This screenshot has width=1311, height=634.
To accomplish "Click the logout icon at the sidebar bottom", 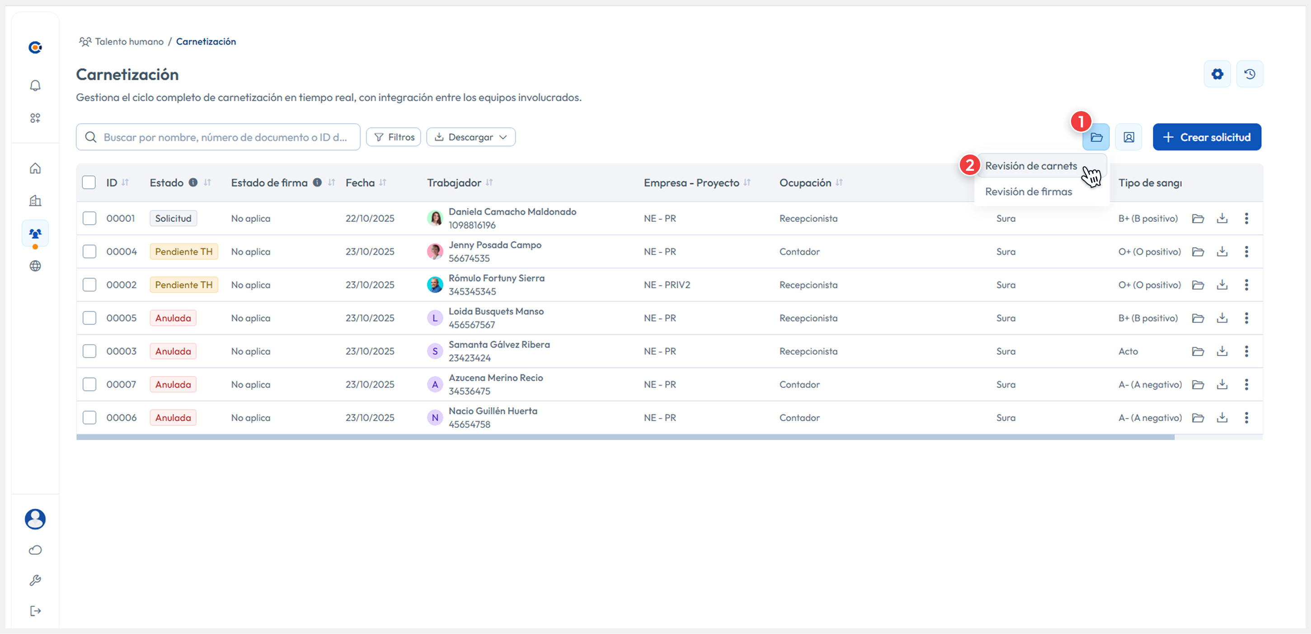I will 35,611.
